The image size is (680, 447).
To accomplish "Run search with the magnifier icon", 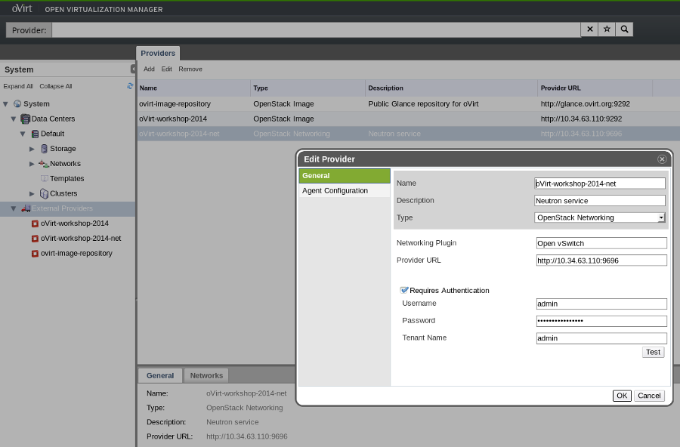I will tap(625, 29).
